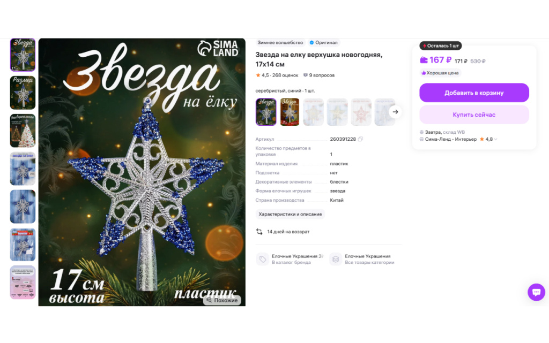Open Зимнее волшебство brand tag
549x343 pixels.
click(280, 43)
